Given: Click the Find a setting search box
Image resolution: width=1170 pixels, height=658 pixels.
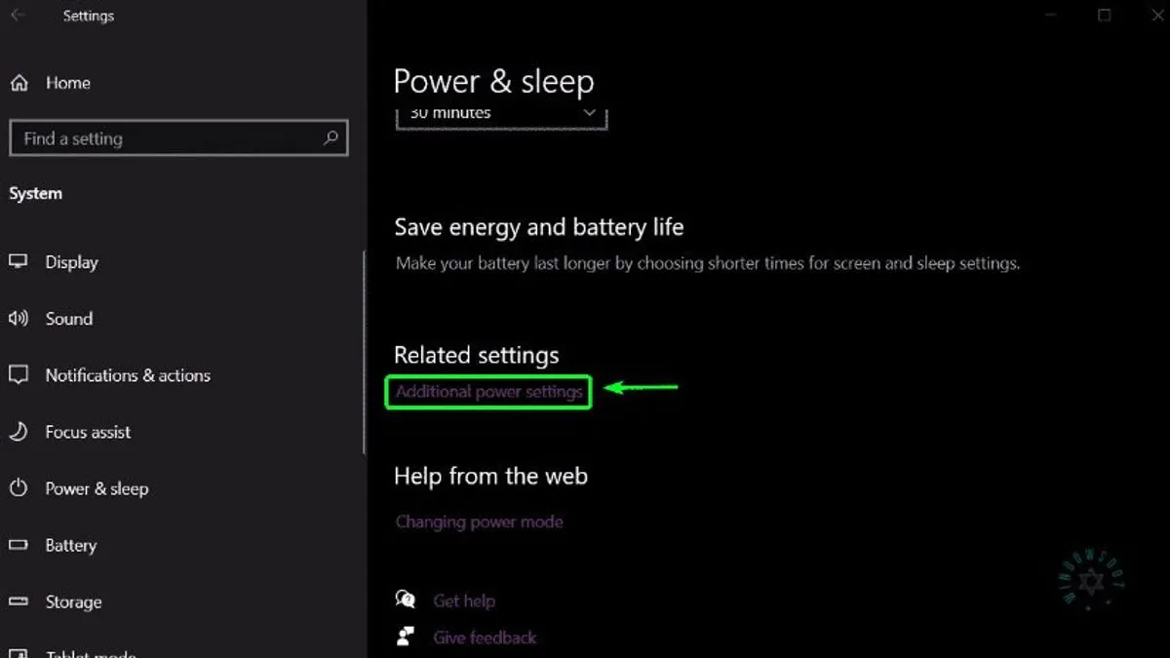Looking at the screenshot, I should click(166, 138).
